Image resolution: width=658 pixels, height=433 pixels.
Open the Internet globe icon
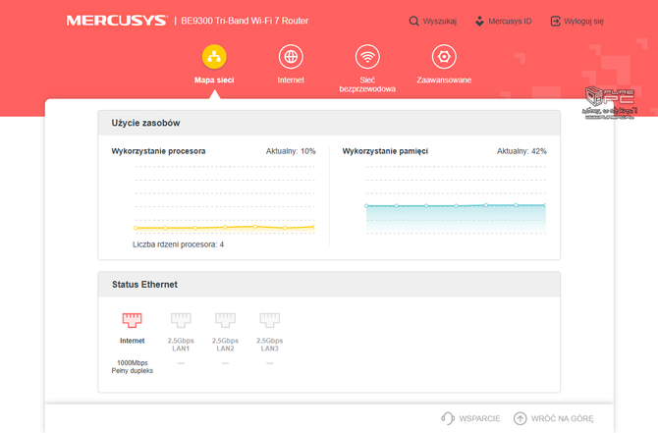[291, 57]
